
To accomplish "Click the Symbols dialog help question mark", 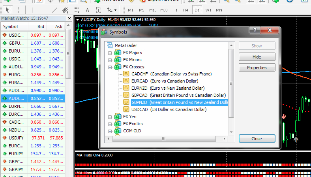I will coord(255,30).
